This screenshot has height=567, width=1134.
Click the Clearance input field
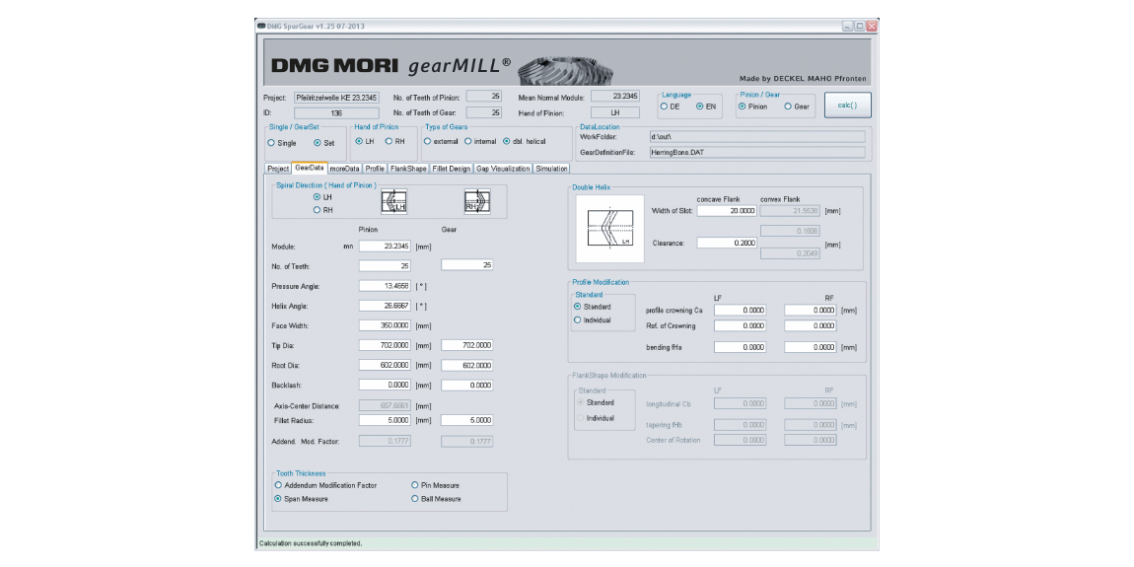(727, 243)
